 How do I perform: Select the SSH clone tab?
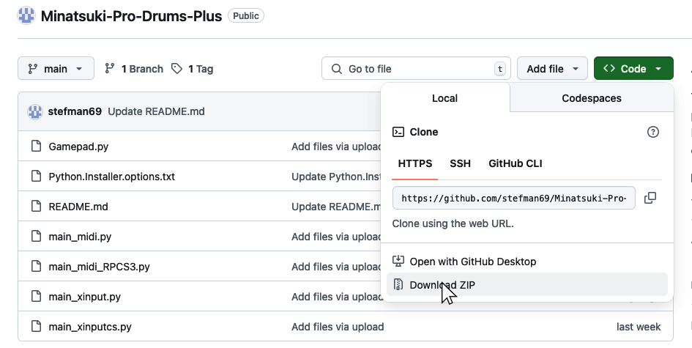point(460,163)
